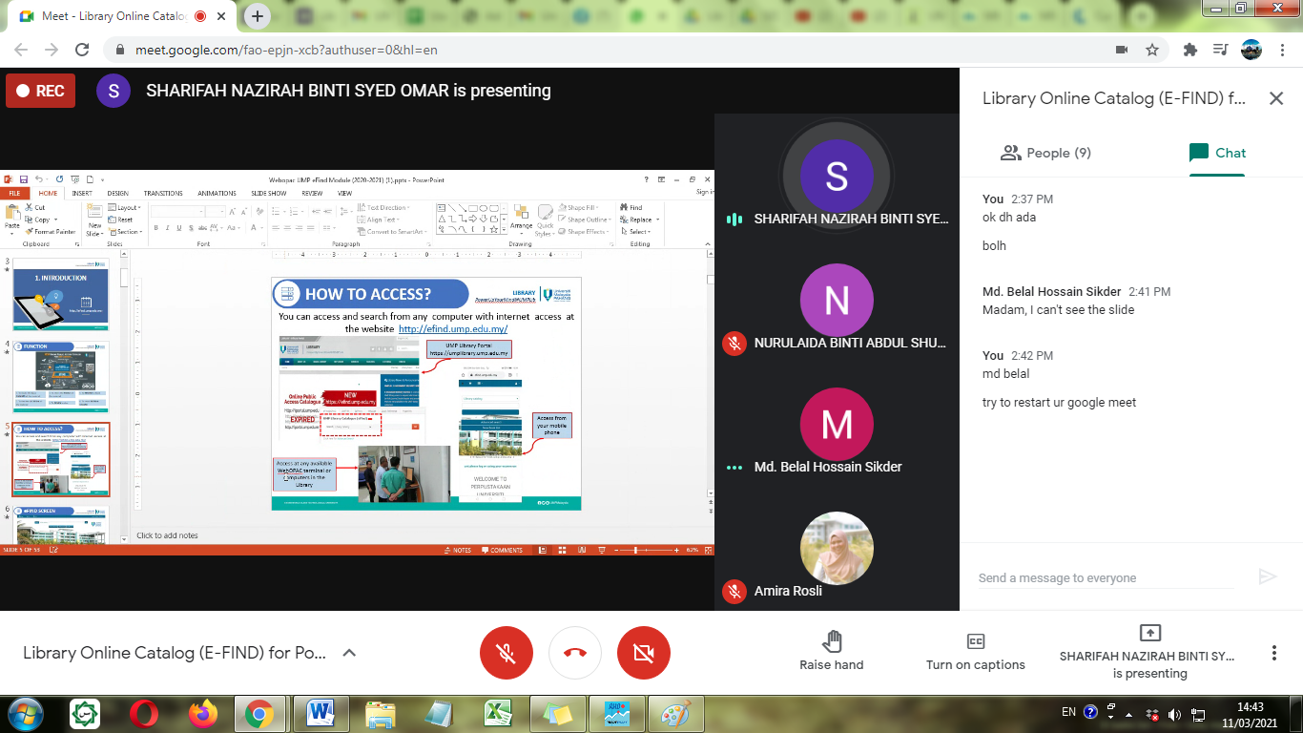
Task: View site information lock icon
Action: (120, 50)
